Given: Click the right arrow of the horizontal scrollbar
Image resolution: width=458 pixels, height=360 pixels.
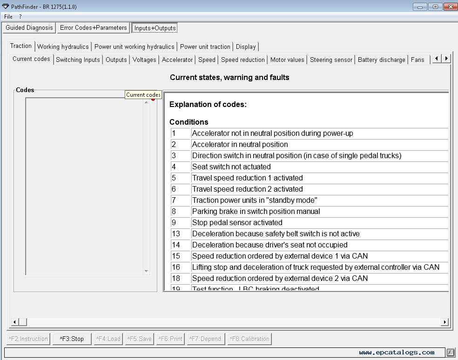Looking at the screenshot, I should tap(445, 322).
